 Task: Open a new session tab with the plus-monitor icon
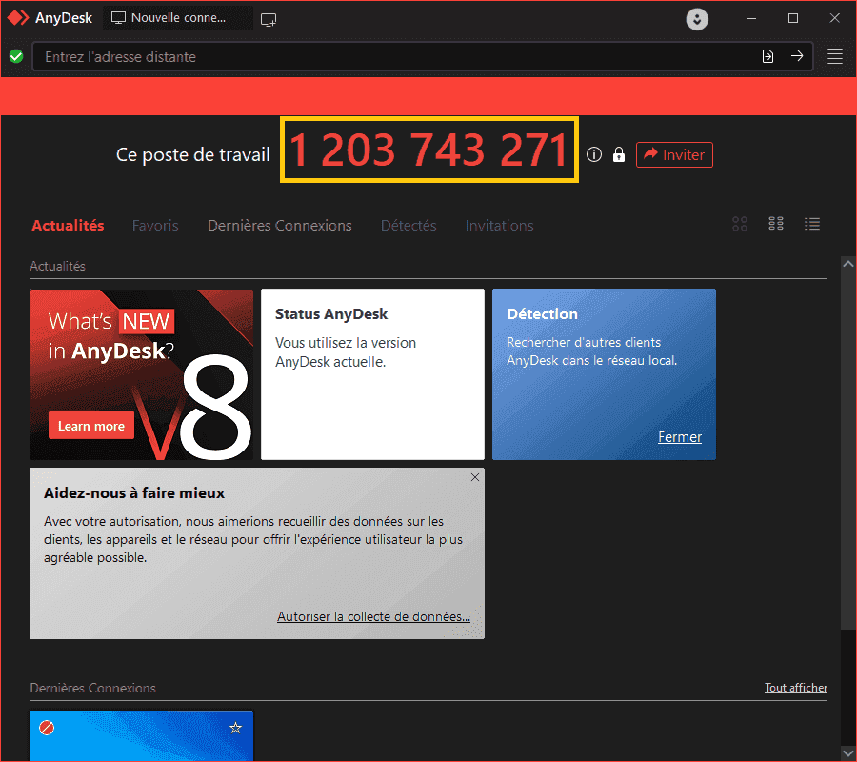pyautogui.click(x=268, y=18)
